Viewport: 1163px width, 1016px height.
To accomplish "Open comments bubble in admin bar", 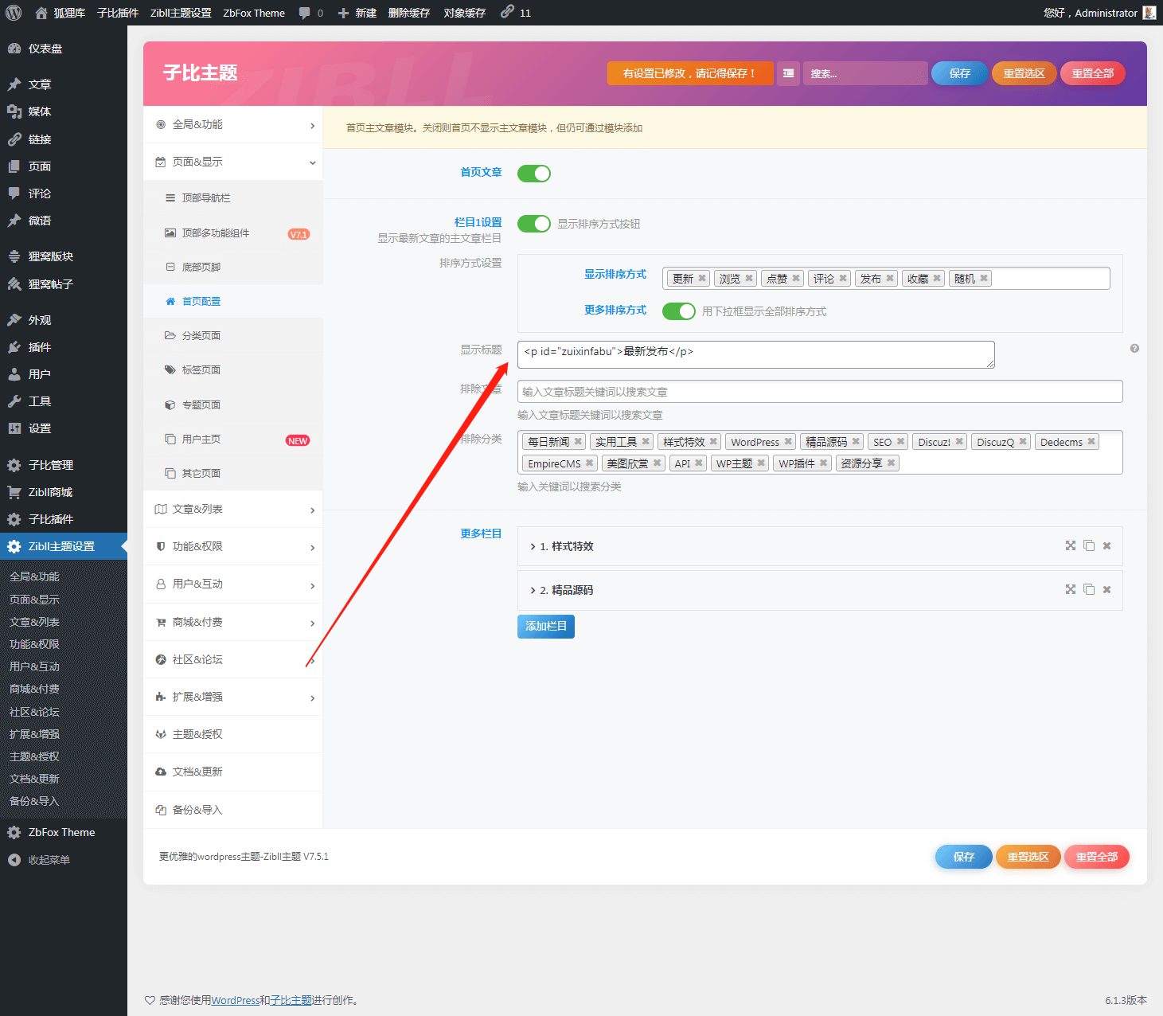I will point(310,13).
